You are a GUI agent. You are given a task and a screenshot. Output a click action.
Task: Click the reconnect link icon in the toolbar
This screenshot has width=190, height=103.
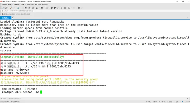pos(11,8)
